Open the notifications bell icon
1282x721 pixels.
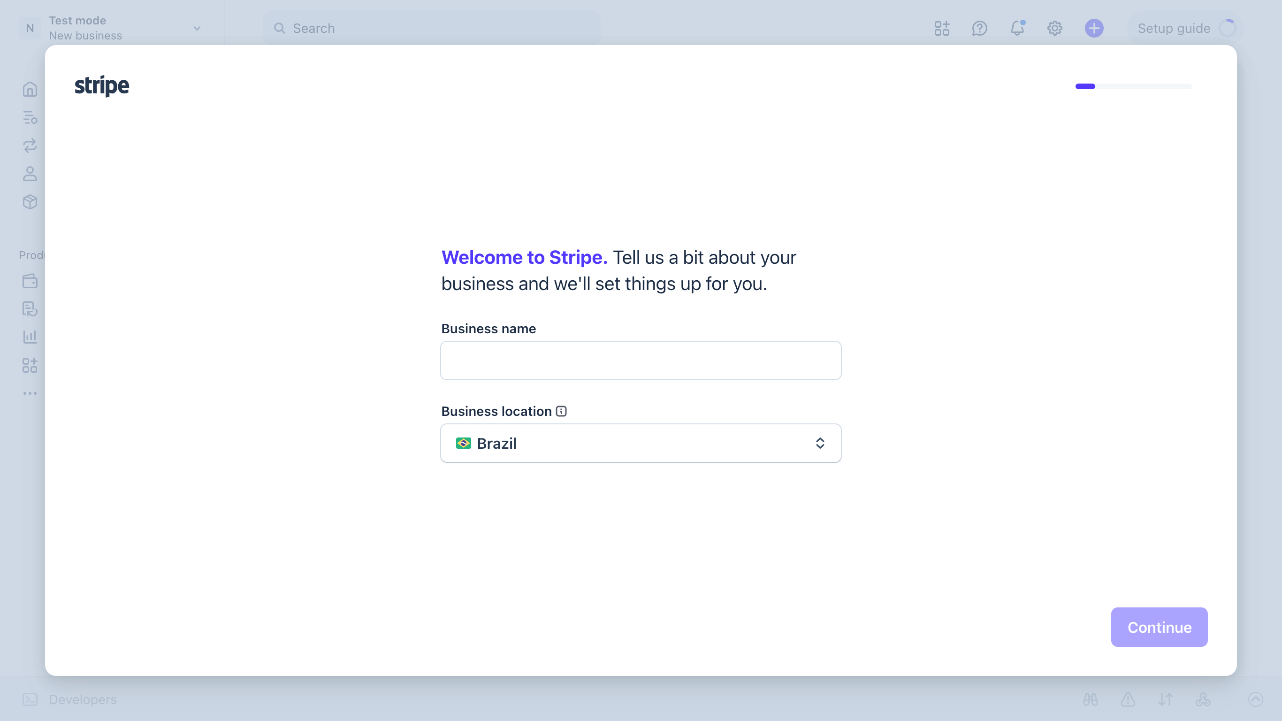[x=1017, y=28]
